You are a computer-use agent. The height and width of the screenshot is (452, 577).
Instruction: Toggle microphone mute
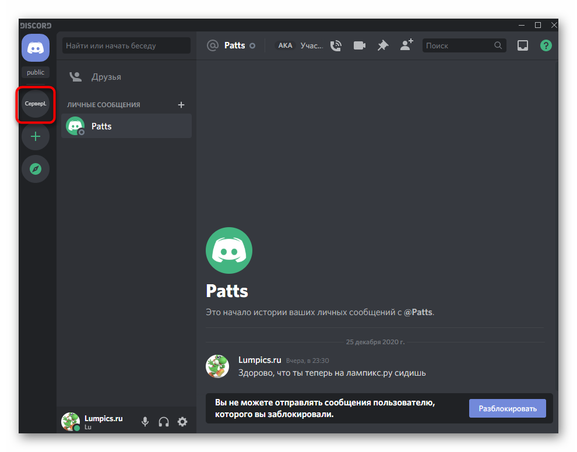pos(145,422)
